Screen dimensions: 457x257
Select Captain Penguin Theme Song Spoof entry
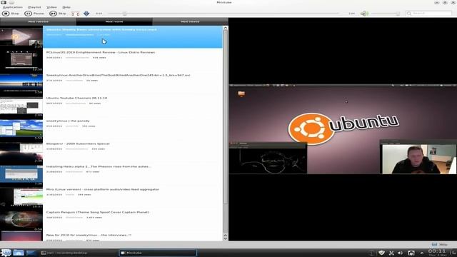tap(133, 219)
